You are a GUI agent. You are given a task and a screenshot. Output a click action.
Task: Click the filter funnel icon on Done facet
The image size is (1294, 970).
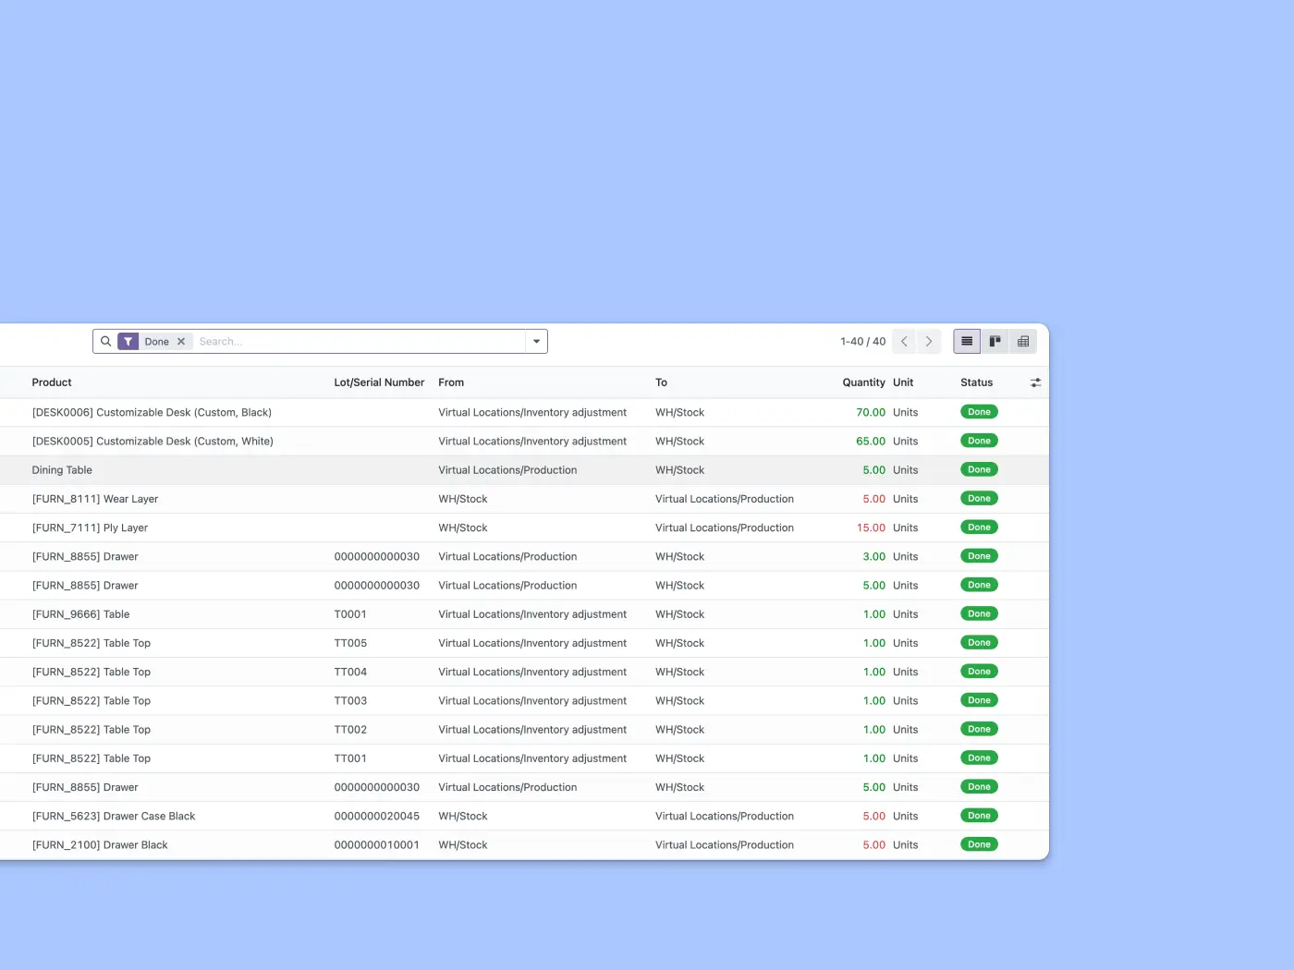(128, 341)
